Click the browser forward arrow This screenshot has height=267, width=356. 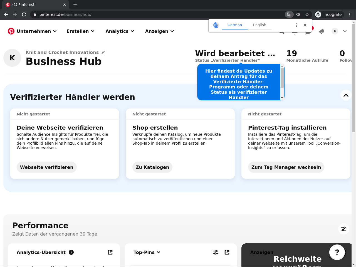(x=15, y=14)
